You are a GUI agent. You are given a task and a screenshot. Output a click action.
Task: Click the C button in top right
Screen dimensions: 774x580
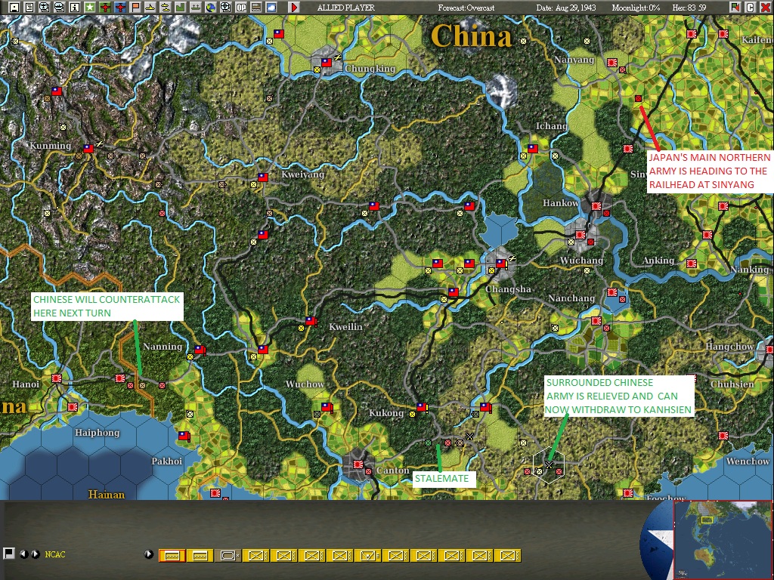(750, 7)
